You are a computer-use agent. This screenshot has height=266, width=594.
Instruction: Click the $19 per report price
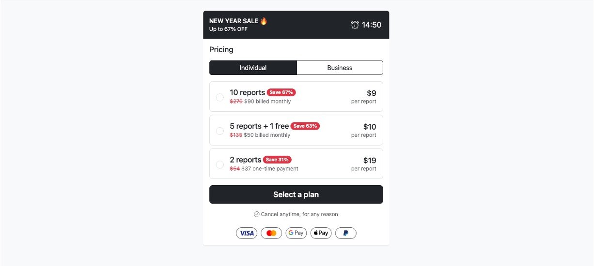click(x=370, y=161)
